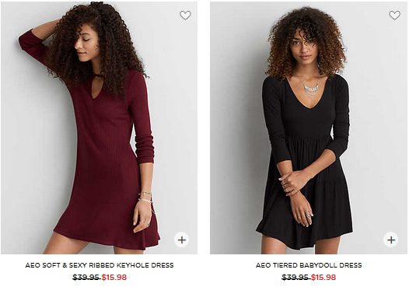Click the flared hem of the maroon dress
409x294 pixels.
pos(107,237)
